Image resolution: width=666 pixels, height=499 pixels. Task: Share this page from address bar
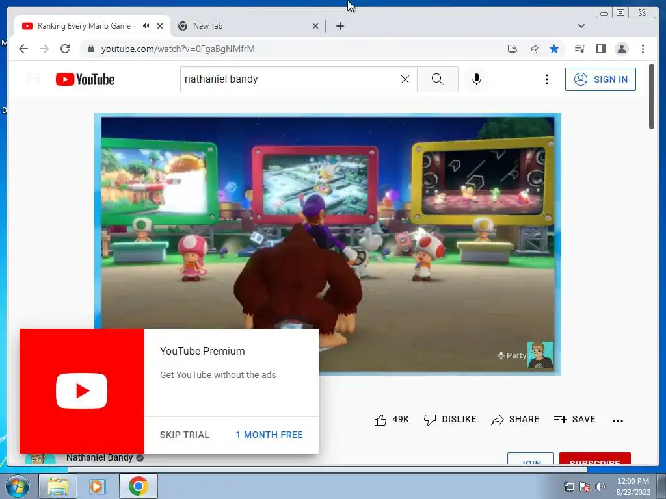point(533,49)
